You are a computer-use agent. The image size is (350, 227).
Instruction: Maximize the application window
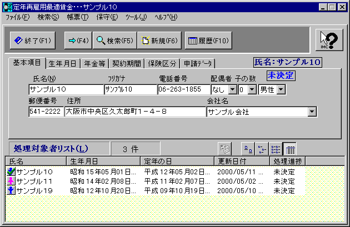point(332,7)
